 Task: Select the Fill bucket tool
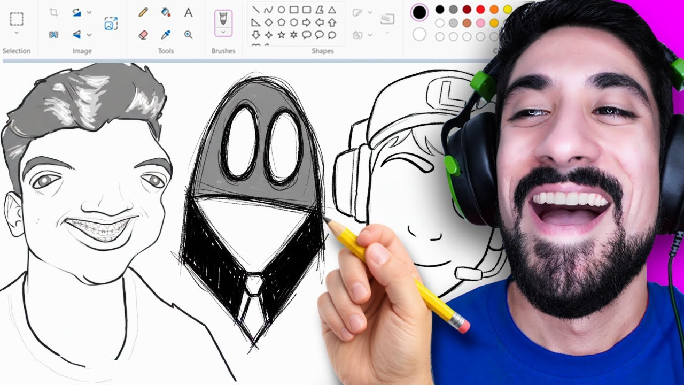[x=166, y=12]
